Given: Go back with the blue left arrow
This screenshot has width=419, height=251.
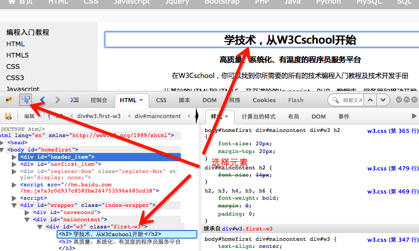Looking at the screenshot, I should [x=42, y=100].
